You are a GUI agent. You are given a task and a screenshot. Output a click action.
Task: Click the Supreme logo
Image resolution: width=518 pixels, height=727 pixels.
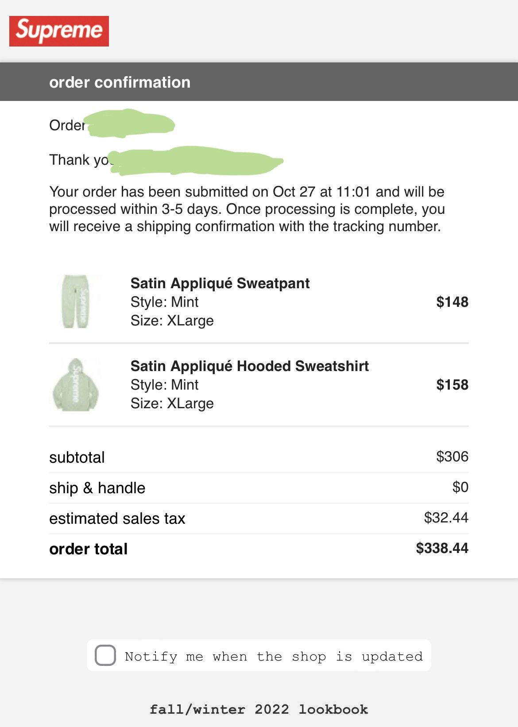click(59, 31)
